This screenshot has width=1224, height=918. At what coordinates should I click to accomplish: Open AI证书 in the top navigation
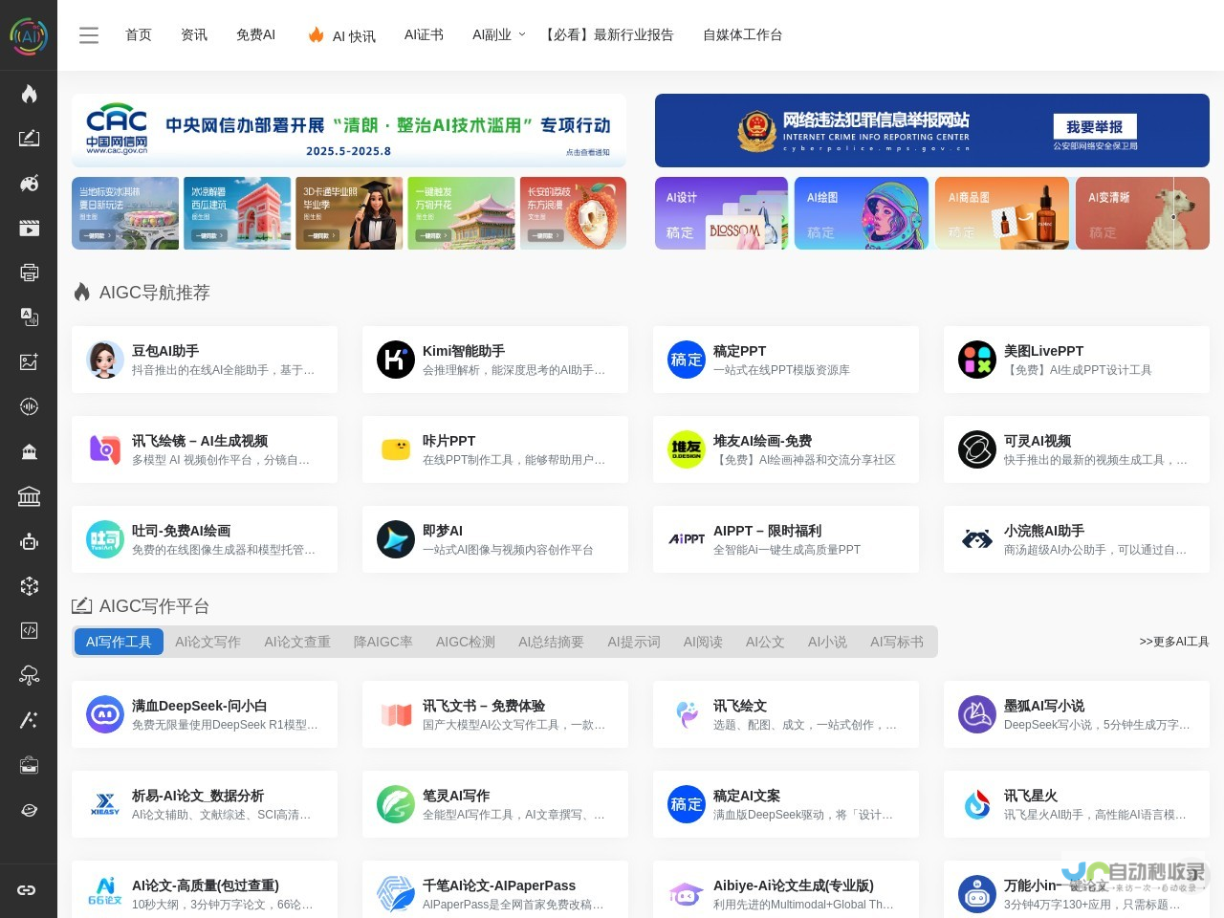(x=424, y=34)
